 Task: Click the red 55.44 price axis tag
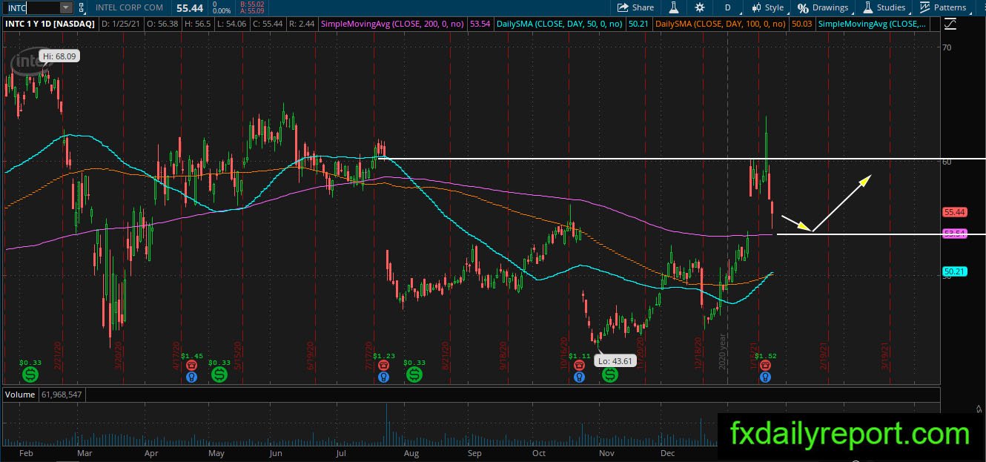(954, 212)
